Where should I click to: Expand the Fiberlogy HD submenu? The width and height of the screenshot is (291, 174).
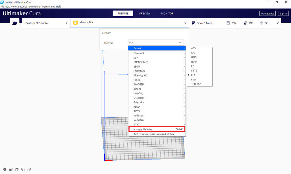click(157, 75)
